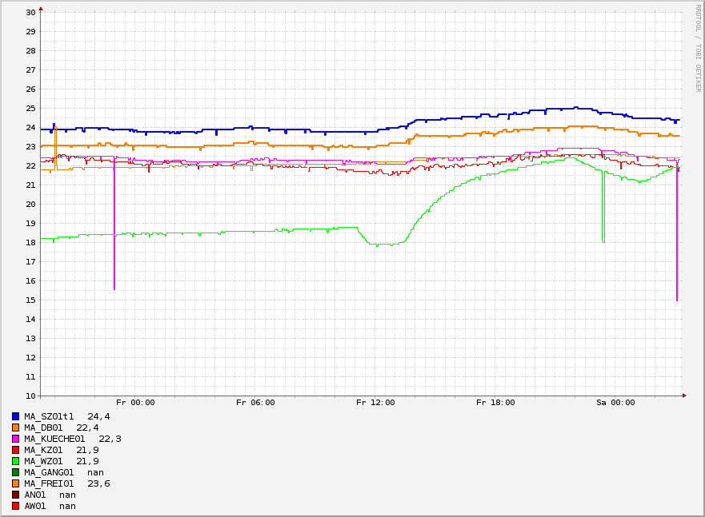
Task: Click the bright green MA_WZ01 legend swatch
Action: pos(16,461)
